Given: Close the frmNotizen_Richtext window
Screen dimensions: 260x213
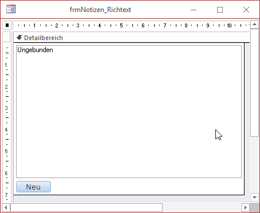Looking at the screenshot, I should (x=246, y=10).
